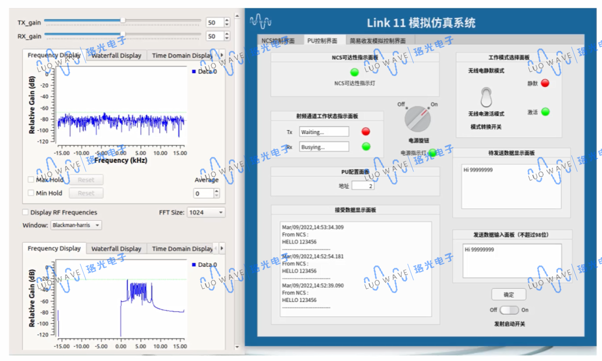The image size is (602, 361).
Task: Flip the radio mode rocker switch
Action: point(486,96)
